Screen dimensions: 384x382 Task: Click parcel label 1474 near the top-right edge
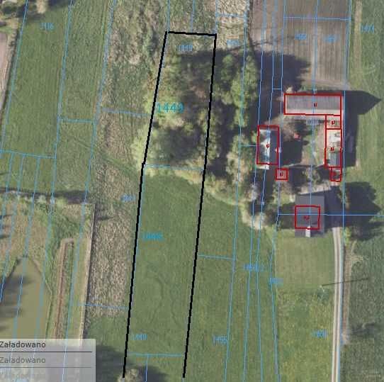(x=367, y=28)
